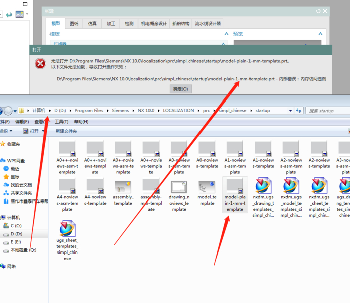Open address bar history dropdown
Viewport: 350px width, 303px height.
click(290, 111)
